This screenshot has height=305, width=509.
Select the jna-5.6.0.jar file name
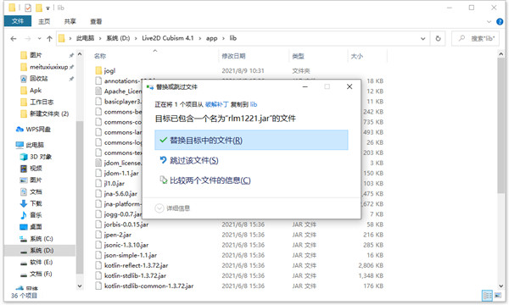[x=120, y=194]
